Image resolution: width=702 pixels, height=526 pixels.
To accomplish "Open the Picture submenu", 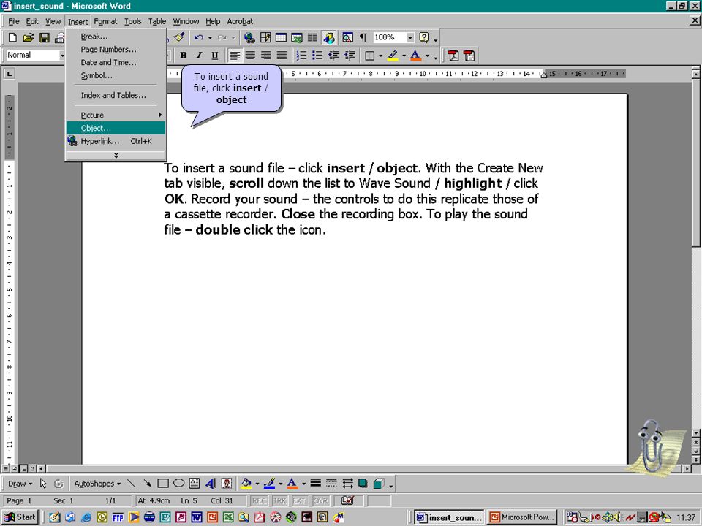I will pyautogui.click(x=116, y=115).
